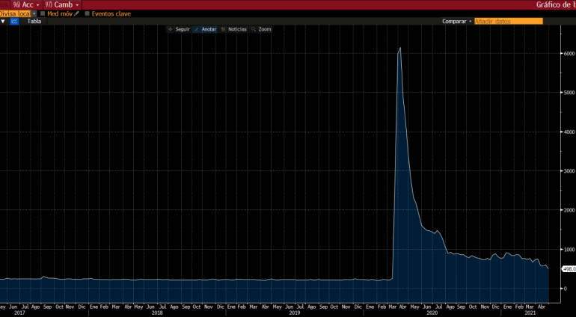Enable the Med móv checkbox
Image resolution: width=576 pixels, height=317 pixels.
(x=43, y=13)
